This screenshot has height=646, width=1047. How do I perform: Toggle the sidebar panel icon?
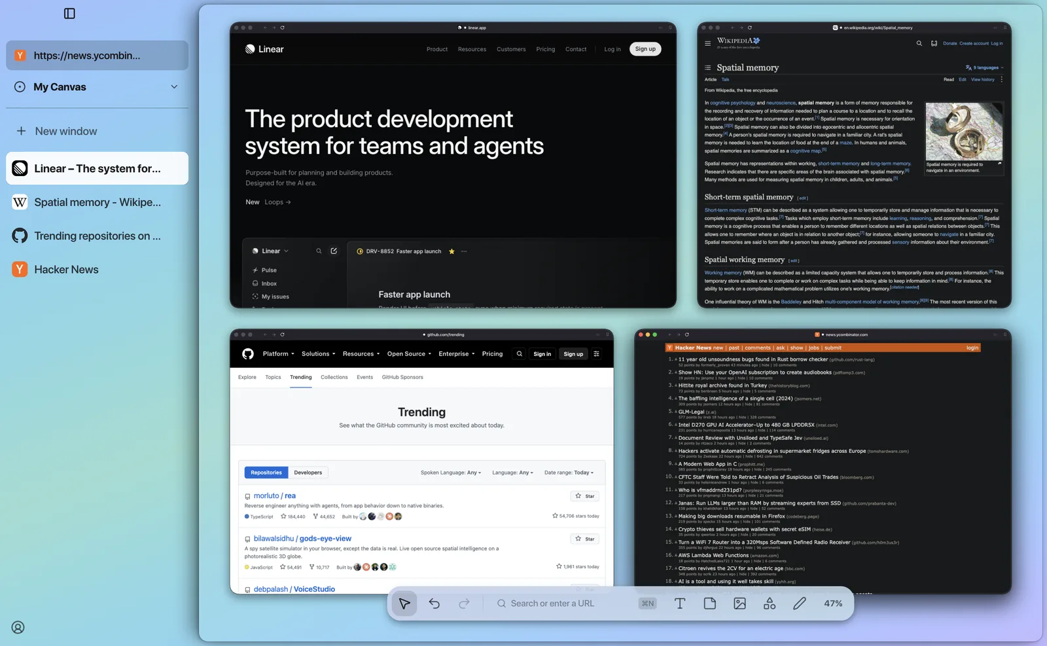point(69,13)
